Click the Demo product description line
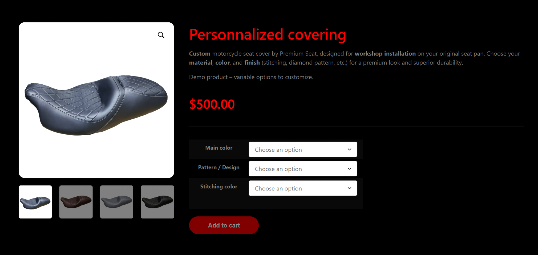The height and width of the screenshot is (255, 538). (251, 77)
